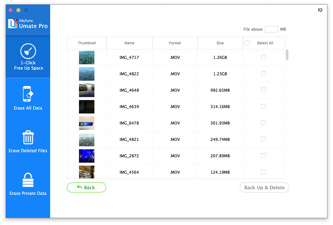333x225 pixels.
Task: Click the 1.26GB size value
Action: coord(220,57)
